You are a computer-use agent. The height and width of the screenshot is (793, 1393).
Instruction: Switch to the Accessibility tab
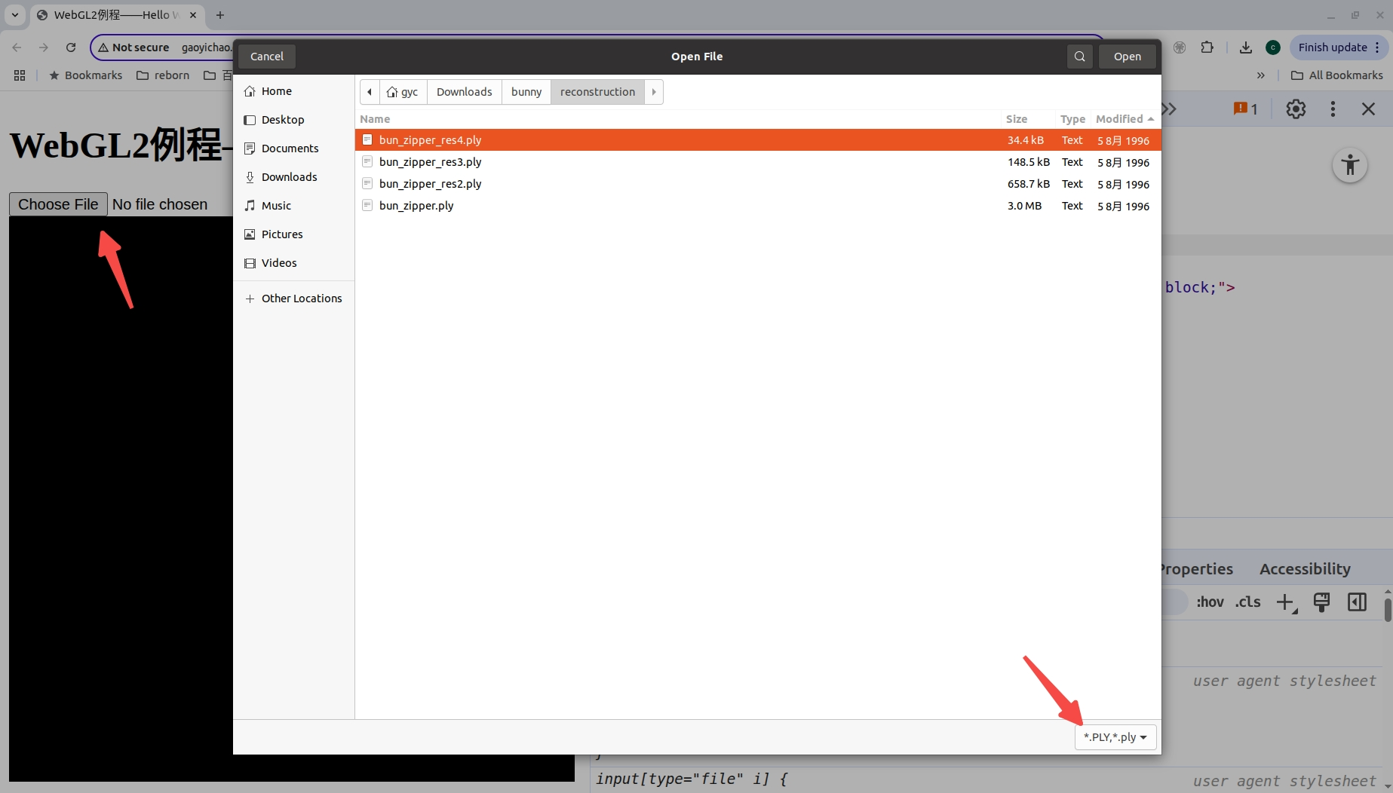pyautogui.click(x=1305, y=569)
